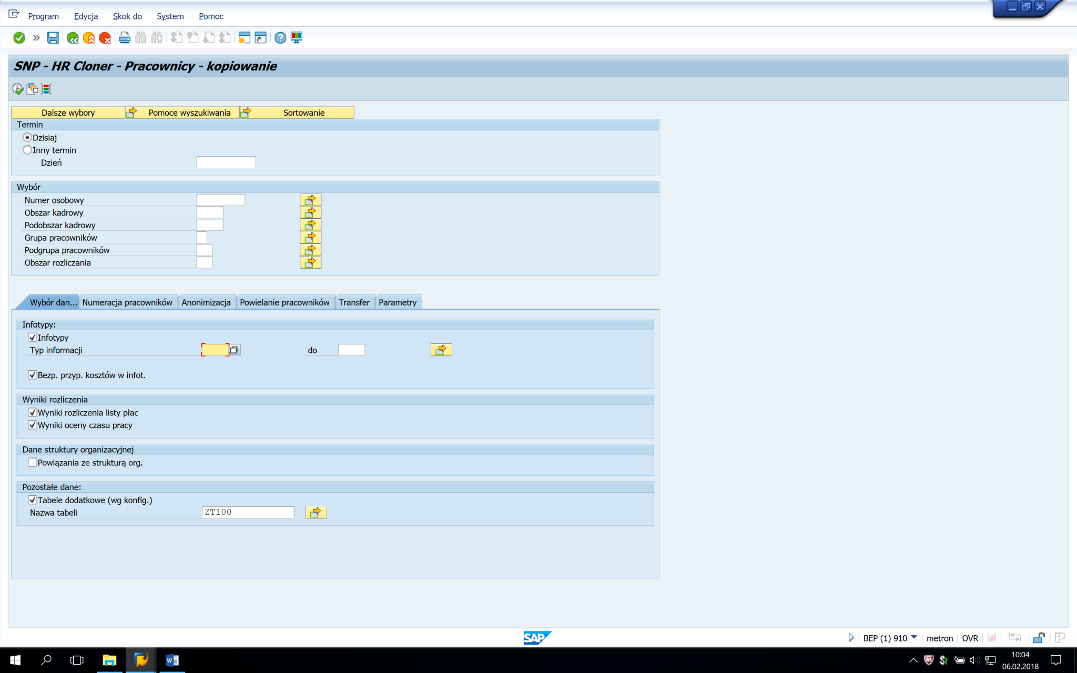Open multiple selection for Obszar rozliczania
The image size is (1077, 673).
[310, 262]
